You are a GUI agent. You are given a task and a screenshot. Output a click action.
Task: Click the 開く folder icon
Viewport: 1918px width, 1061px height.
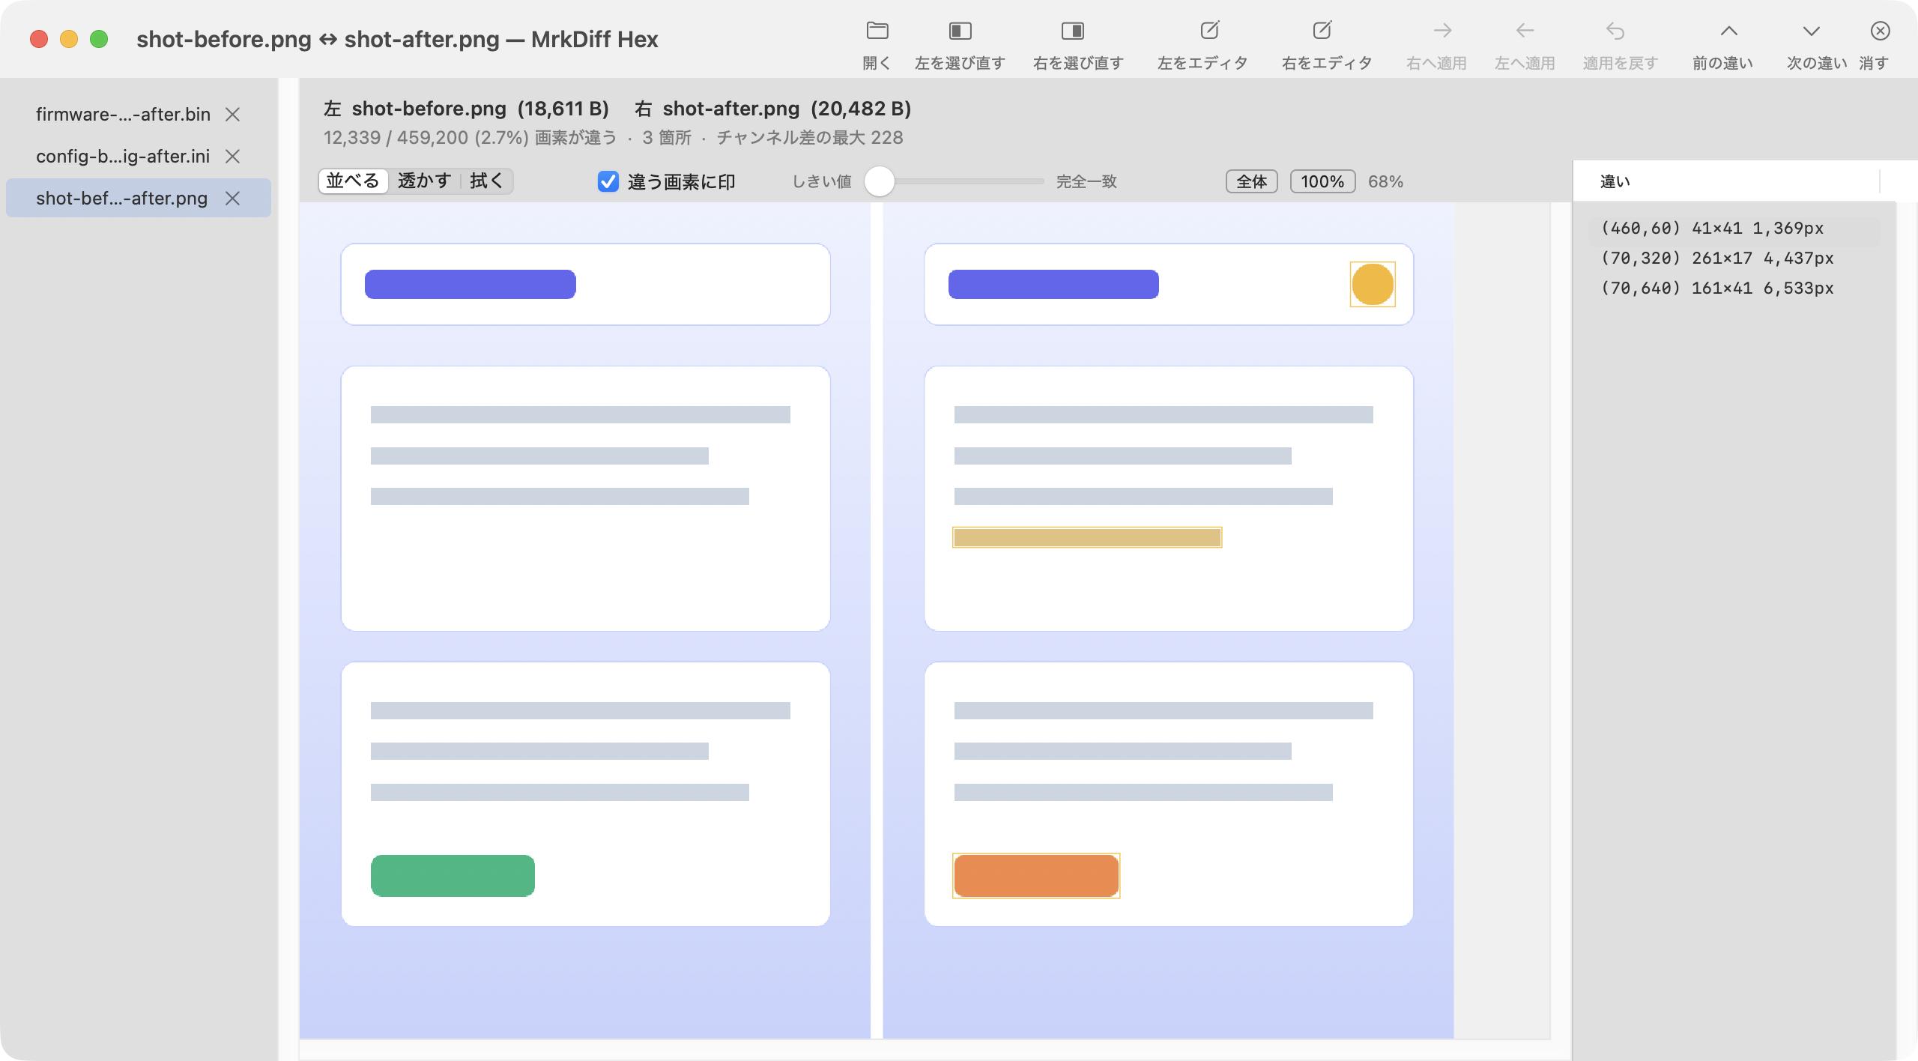coord(877,31)
